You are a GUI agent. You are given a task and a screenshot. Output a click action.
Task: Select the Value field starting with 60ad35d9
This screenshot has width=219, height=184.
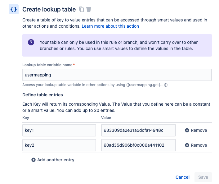[x=138, y=145]
